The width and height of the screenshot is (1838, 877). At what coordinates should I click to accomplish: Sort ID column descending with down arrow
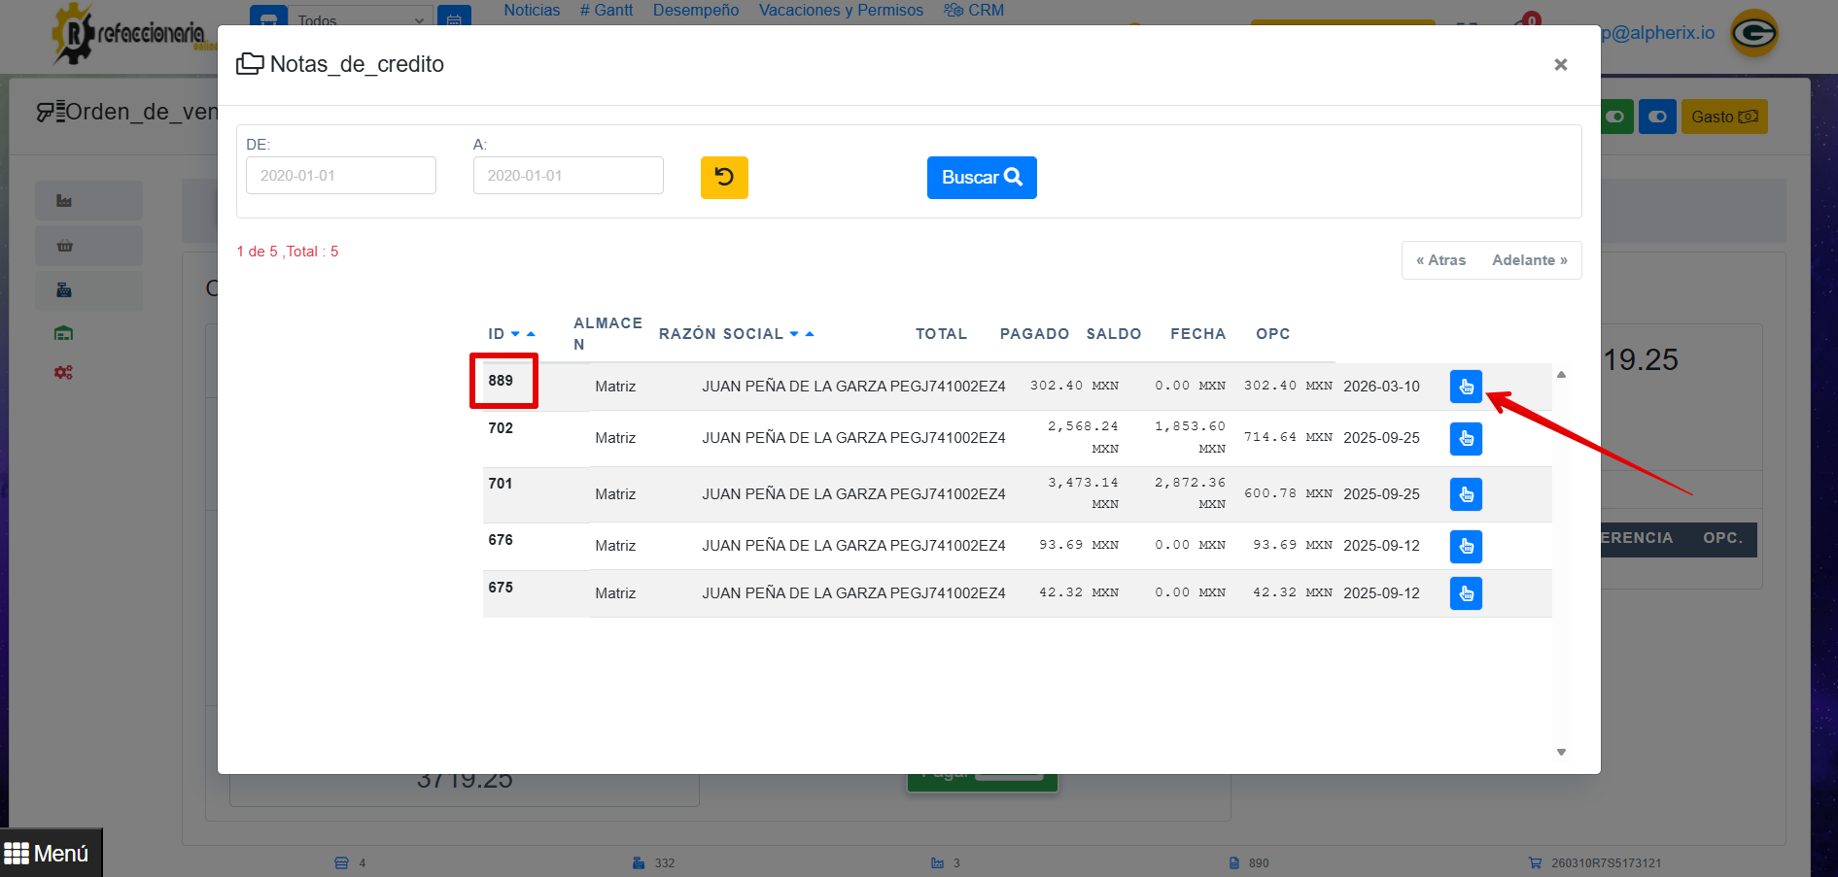pos(515,334)
